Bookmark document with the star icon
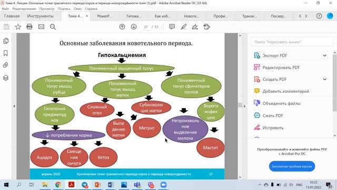 [18, 27]
